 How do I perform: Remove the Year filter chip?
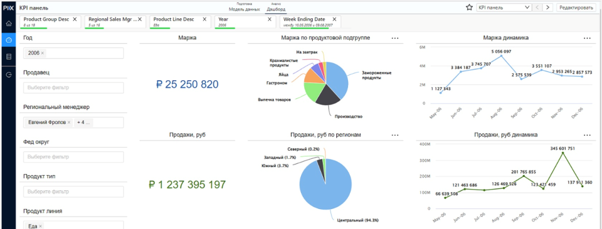(x=269, y=19)
